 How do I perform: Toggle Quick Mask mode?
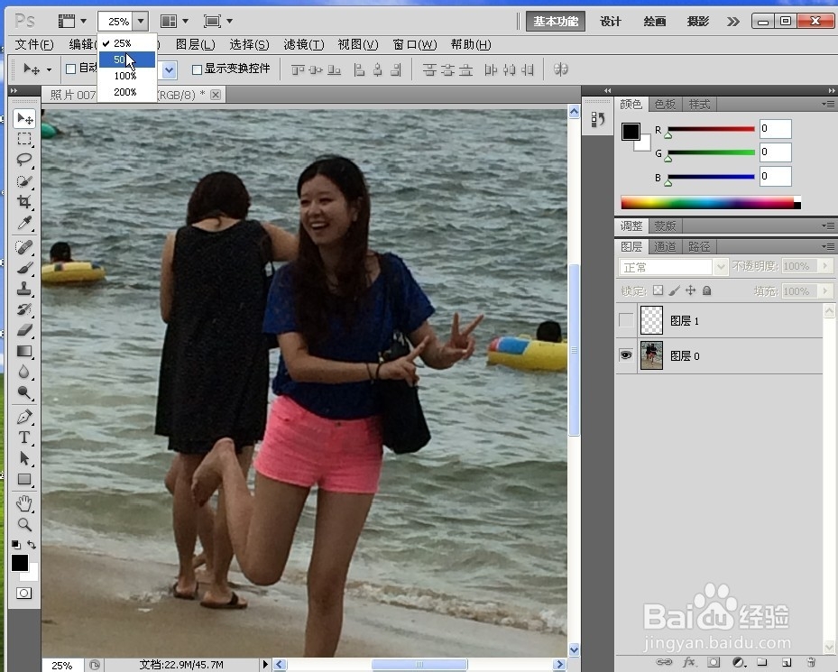[23, 593]
